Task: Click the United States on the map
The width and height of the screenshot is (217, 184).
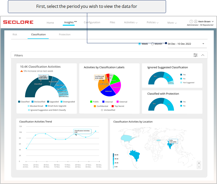Action: pos(127,138)
